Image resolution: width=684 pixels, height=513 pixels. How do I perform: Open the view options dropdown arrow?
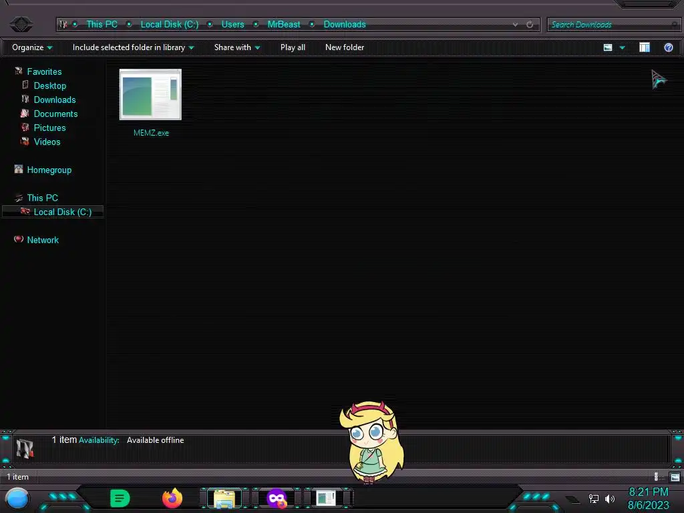(622, 47)
